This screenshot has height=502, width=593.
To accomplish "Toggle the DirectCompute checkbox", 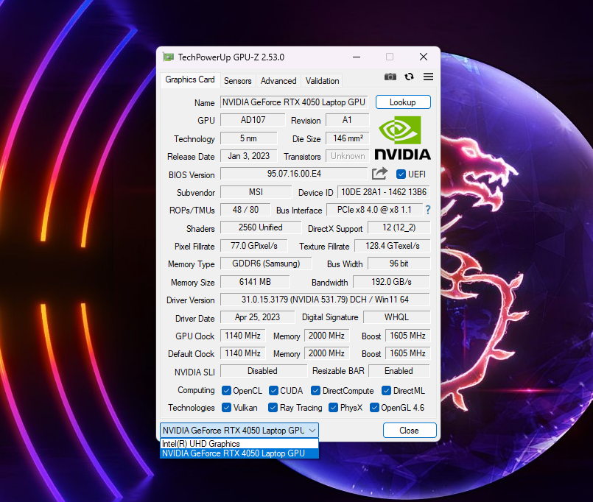I will pyautogui.click(x=315, y=391).
